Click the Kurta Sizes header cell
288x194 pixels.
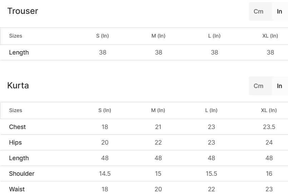[x=16, y=110]
